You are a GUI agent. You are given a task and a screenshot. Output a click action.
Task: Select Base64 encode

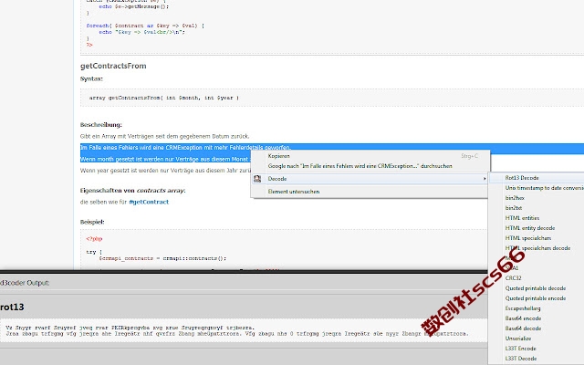[x=523, y=318]
